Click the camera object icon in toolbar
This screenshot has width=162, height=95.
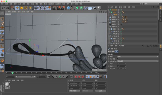click(x=94, y=8)
